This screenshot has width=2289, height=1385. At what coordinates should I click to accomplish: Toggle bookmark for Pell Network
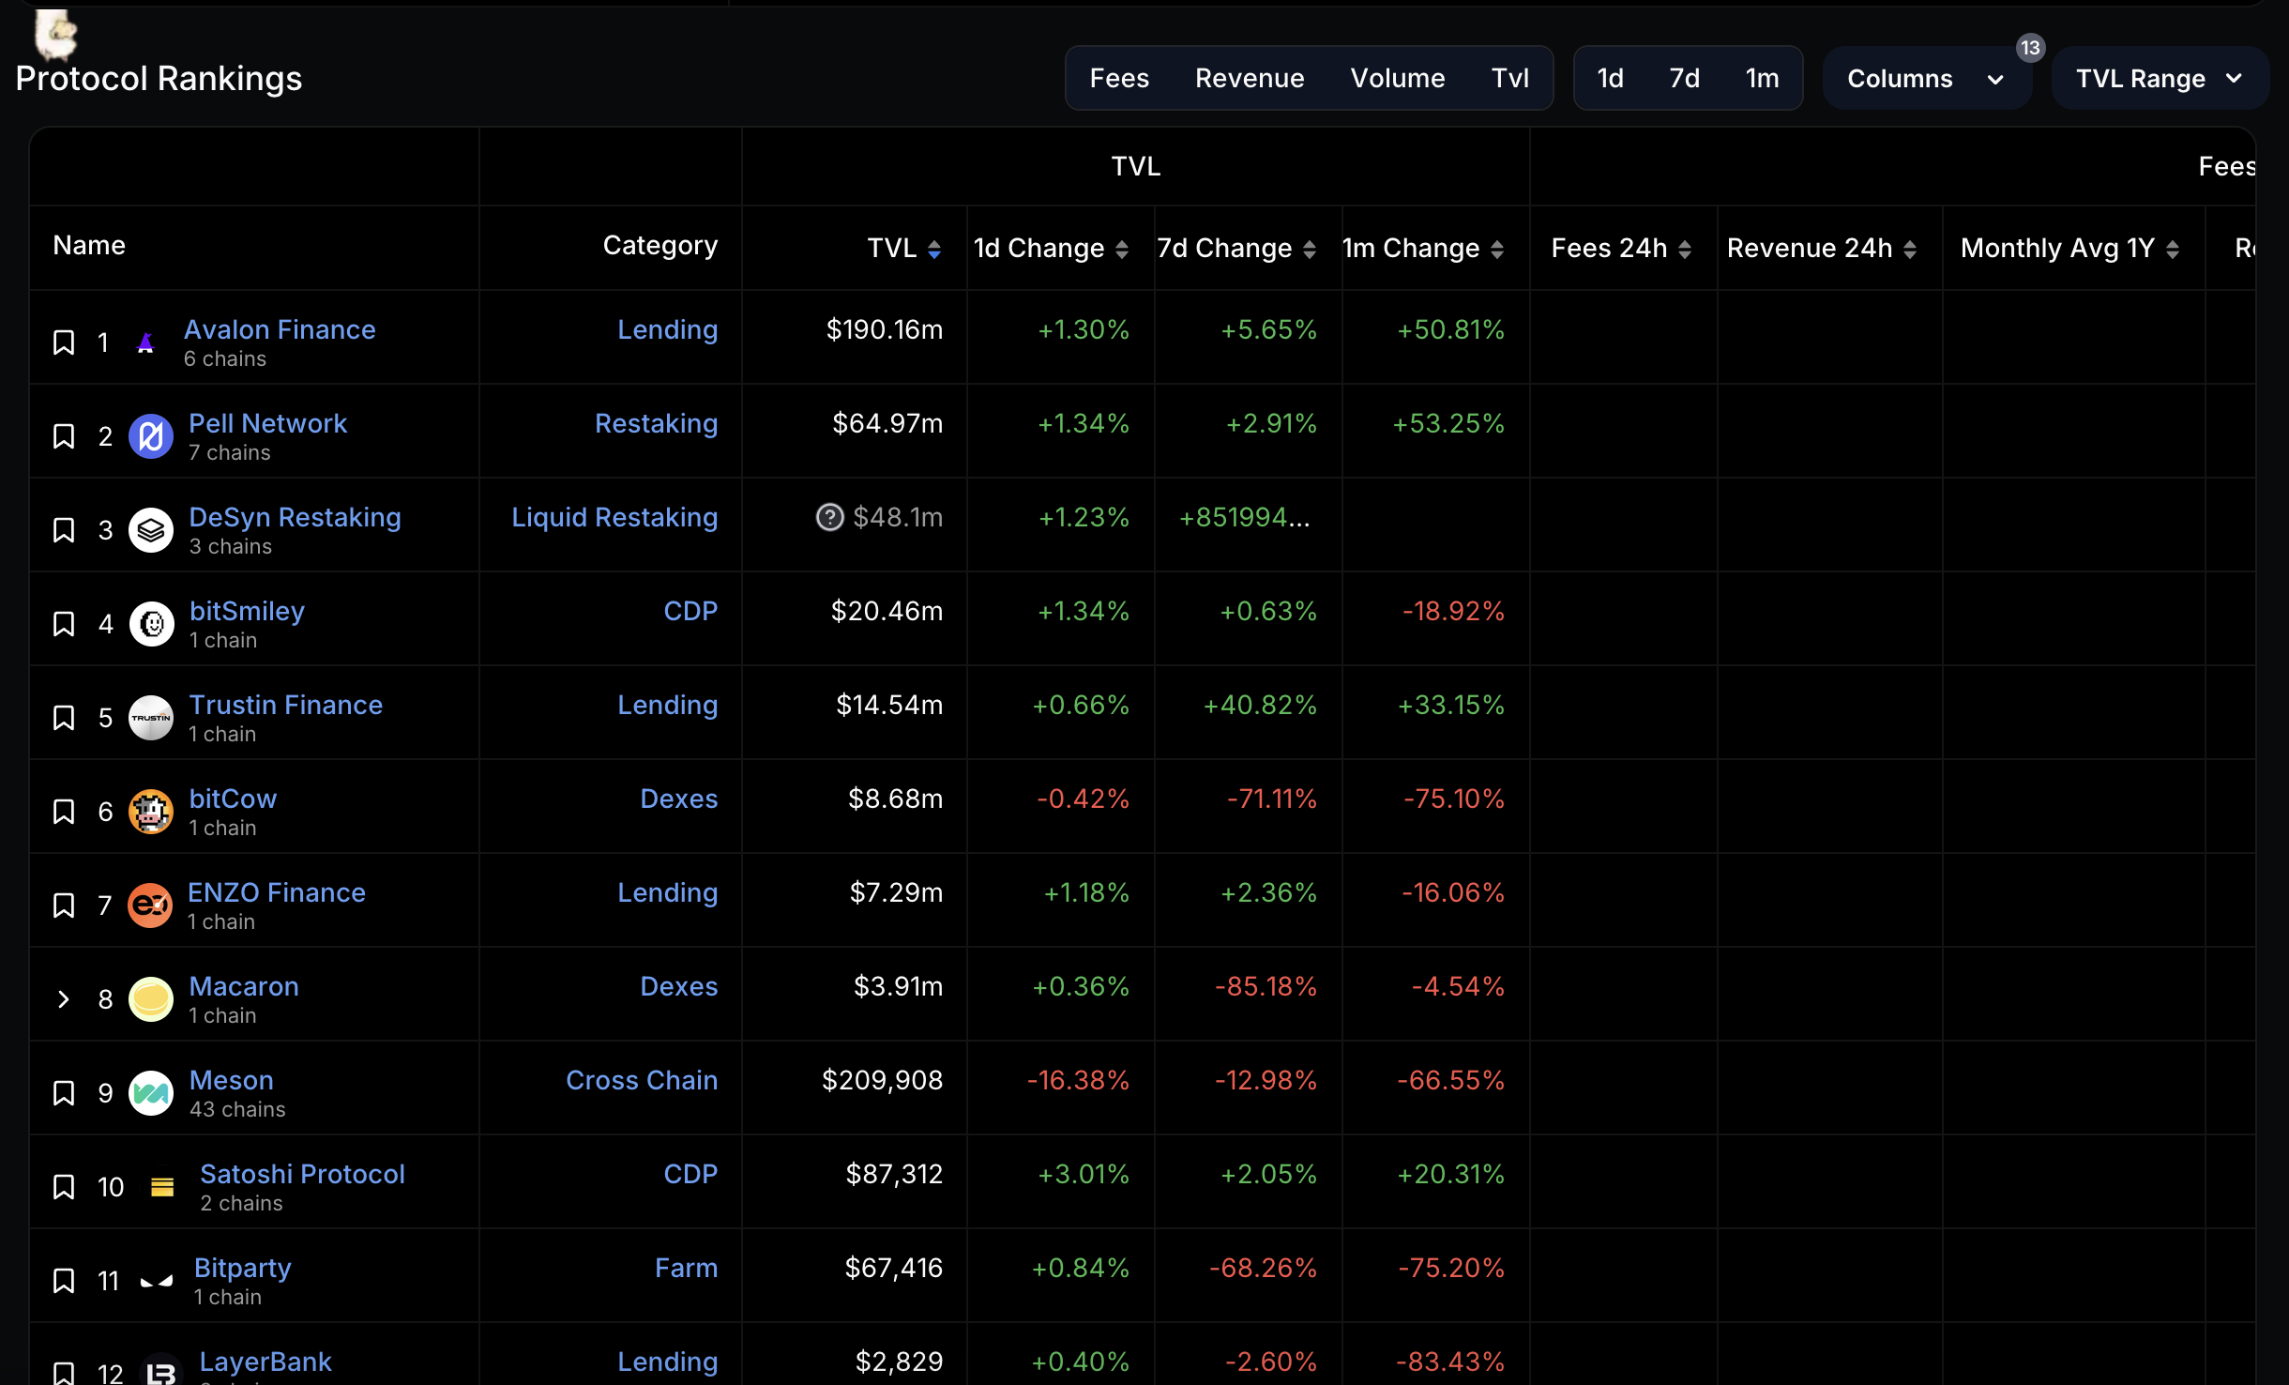64,436
